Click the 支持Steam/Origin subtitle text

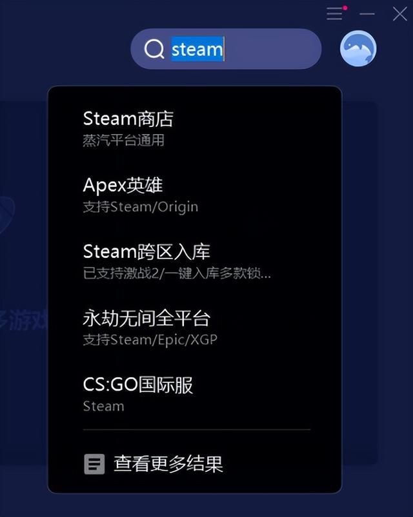141,207
